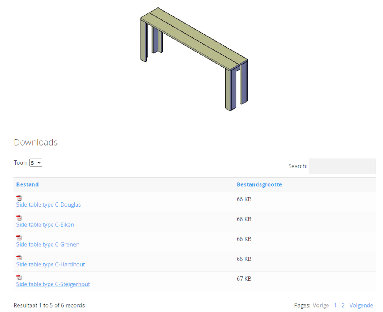This screenshot has height=312, width=383.
Task: Click the PDF icon for C-Douglas file
Action: 19,198
